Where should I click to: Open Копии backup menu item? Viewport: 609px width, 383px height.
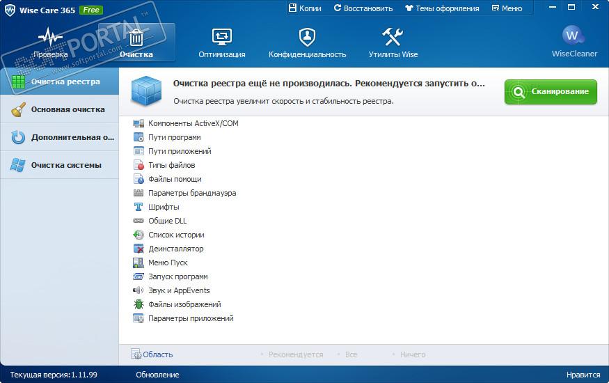pos(305,8)
